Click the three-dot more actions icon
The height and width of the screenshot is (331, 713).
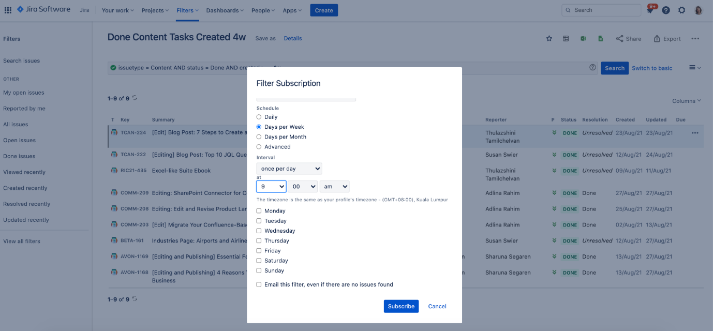[x=695, y=39]
